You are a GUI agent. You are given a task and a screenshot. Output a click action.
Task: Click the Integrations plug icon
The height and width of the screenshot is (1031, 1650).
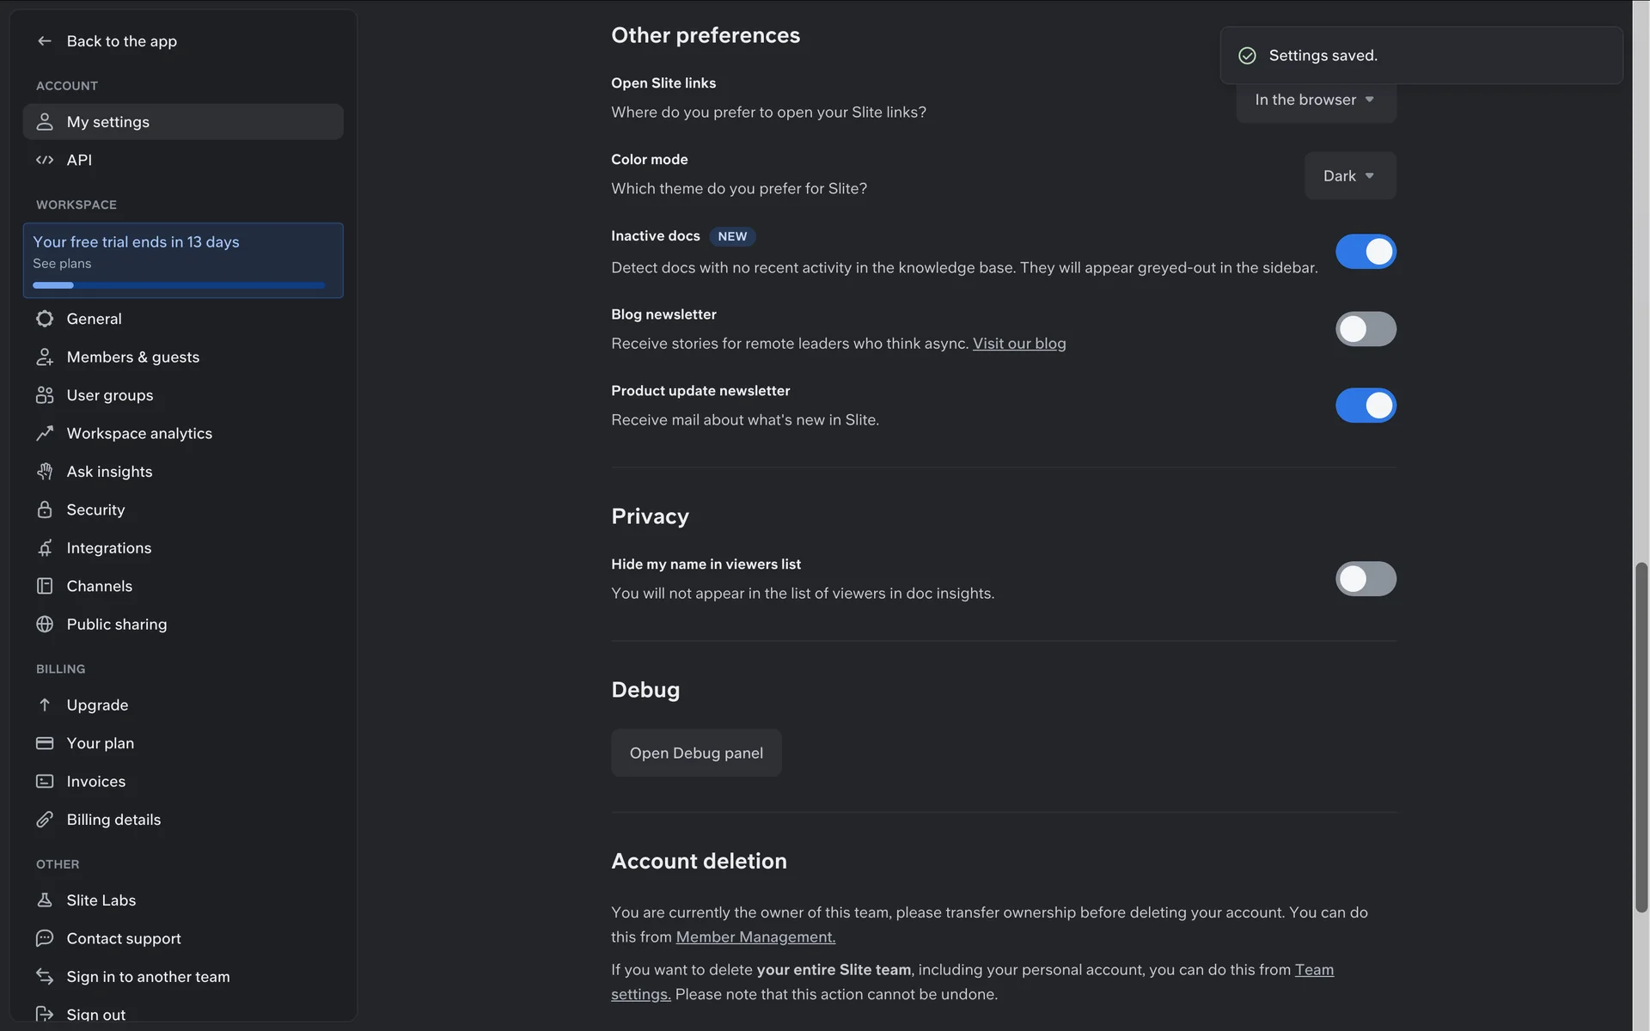45,548
